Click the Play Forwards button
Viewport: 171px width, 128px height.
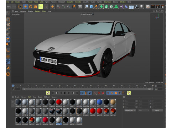coord(65,93)
